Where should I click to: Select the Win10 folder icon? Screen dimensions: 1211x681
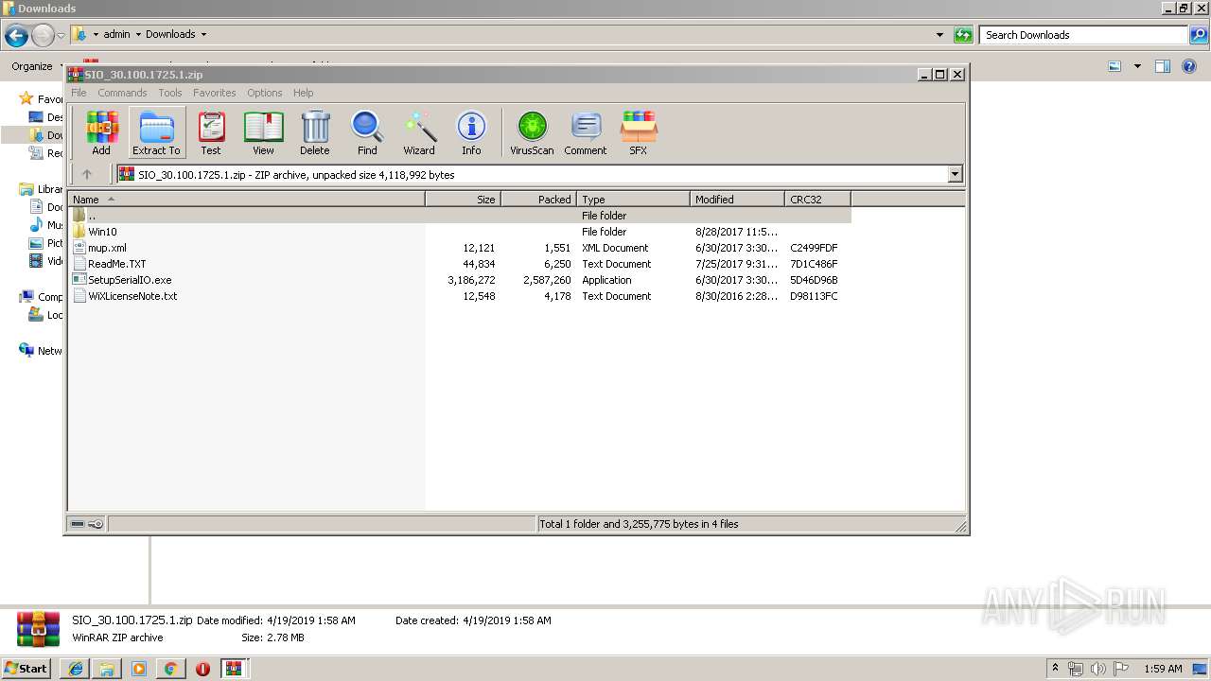(79, 232)
